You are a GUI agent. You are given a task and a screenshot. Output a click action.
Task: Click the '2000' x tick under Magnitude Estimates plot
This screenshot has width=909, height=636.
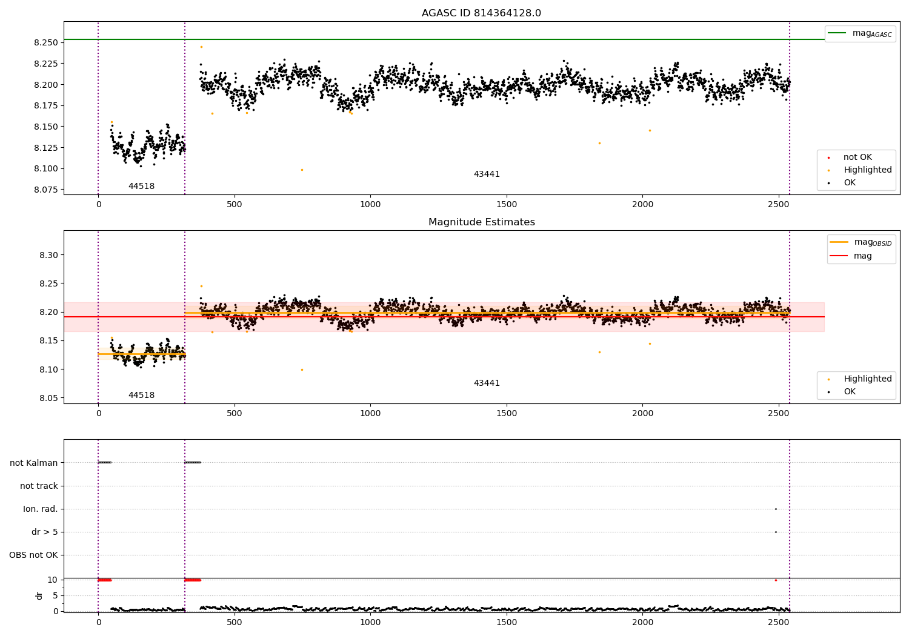click(x=642, y=414)
